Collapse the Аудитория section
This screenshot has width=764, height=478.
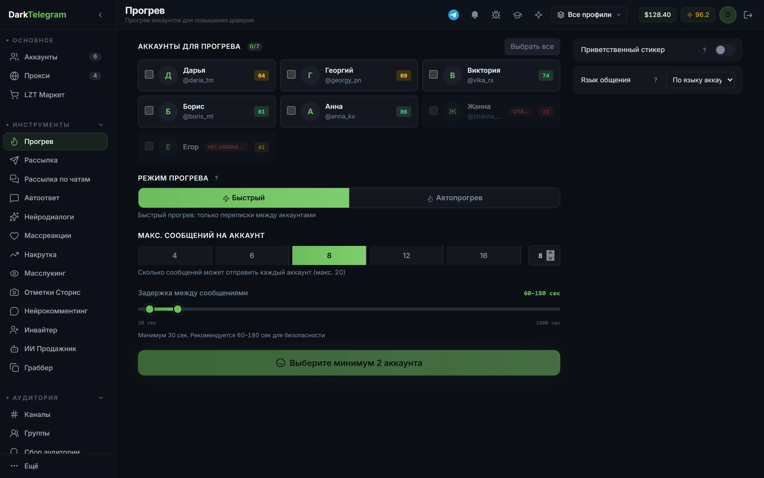coord(101,398)
